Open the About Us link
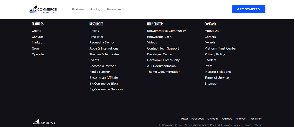The height and width of the screenshot is (127, 295). point(211,31)
